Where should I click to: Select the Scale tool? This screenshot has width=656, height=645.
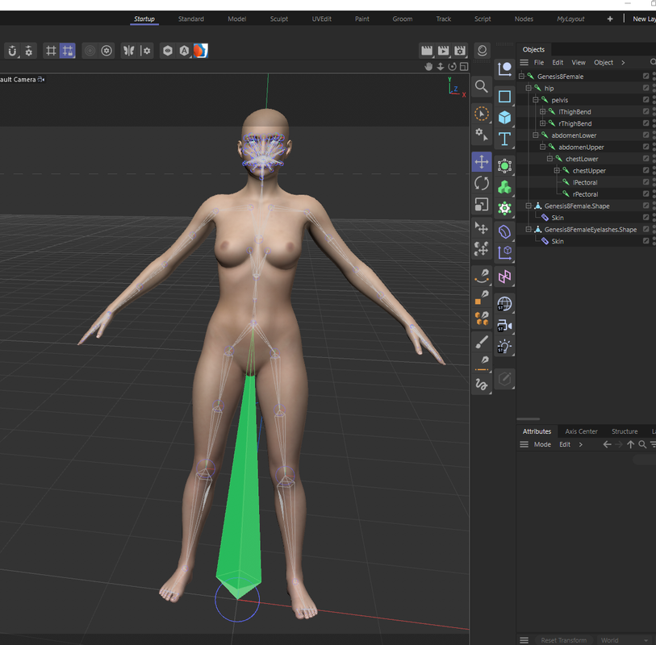point(482,205)
